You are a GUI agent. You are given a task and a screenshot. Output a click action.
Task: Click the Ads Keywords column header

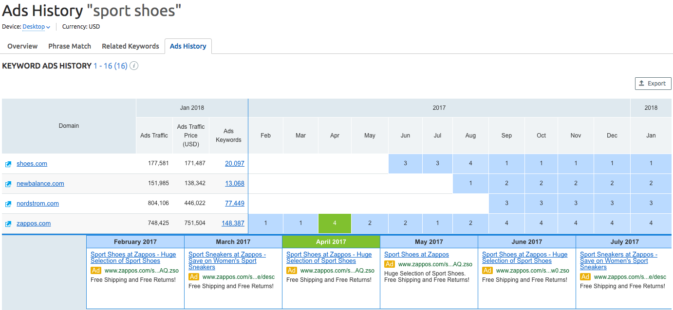(228, 136)
